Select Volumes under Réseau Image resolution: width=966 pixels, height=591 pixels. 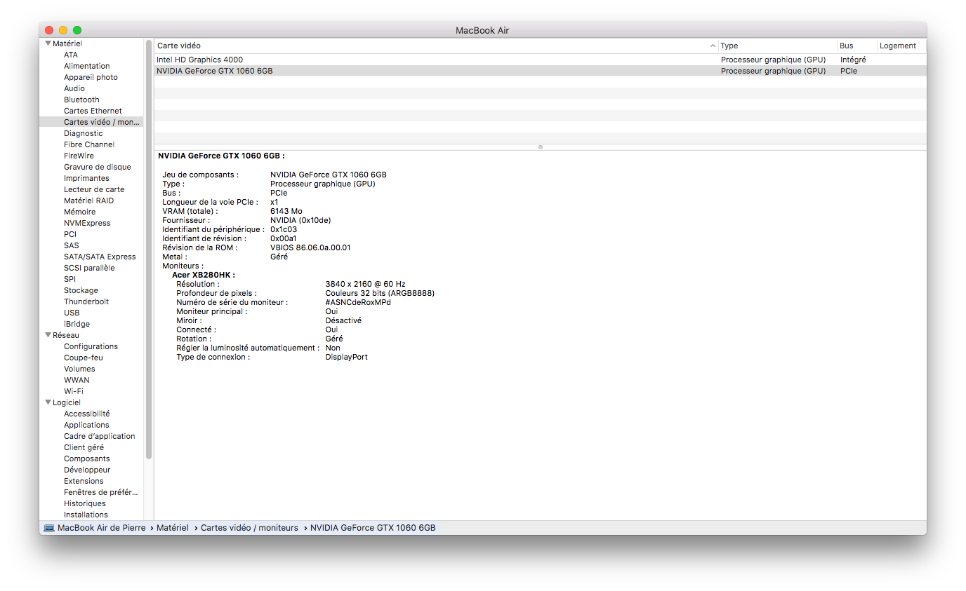[79, 369]
